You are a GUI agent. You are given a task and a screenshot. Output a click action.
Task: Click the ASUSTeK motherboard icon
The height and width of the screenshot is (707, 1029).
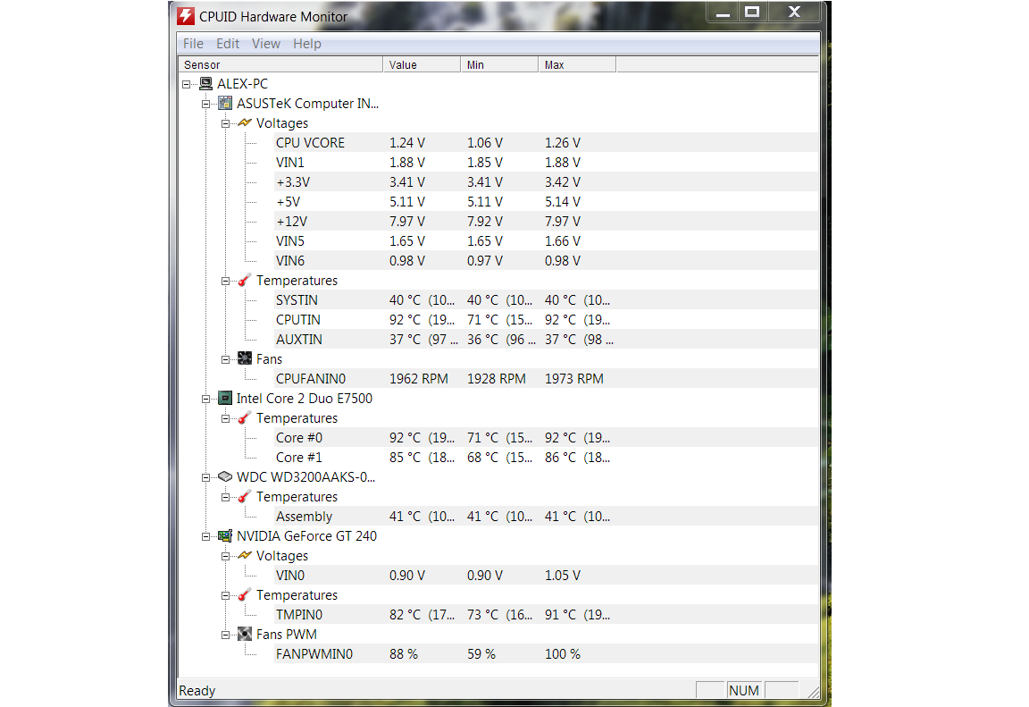[x=225, y=104]
